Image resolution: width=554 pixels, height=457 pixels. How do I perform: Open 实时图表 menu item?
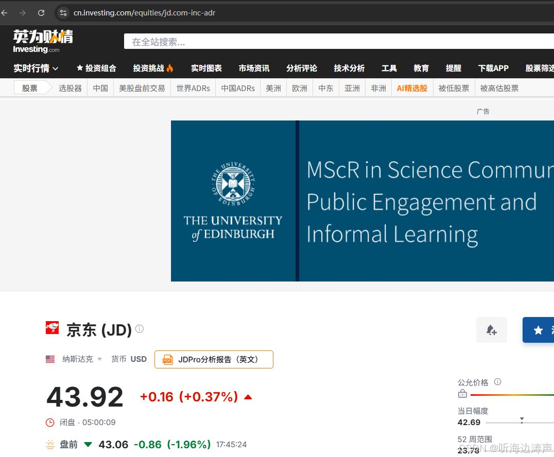click(x=206, y=68)
